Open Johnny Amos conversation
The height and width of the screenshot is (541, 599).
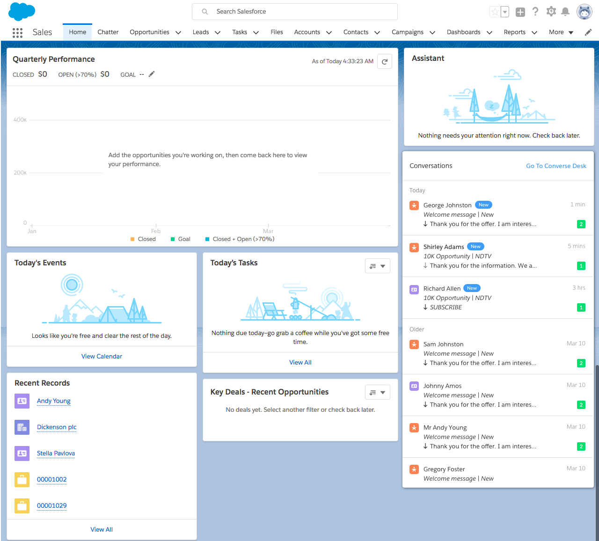pyautogui.click(x=498, y=395)
